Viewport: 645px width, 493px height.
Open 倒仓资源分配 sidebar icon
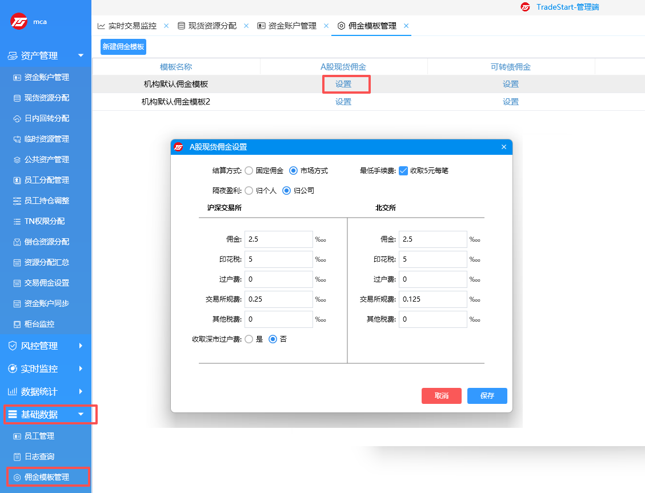tap(17, 242)
